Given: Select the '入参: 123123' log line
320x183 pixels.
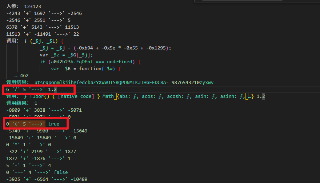Looking at the screenshot, I should pyautogui.click(x=23, y=7).
